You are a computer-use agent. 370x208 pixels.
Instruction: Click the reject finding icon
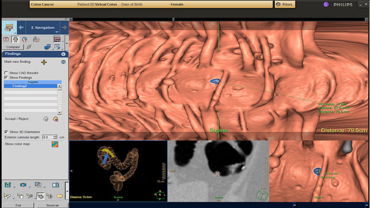point(55,119)
